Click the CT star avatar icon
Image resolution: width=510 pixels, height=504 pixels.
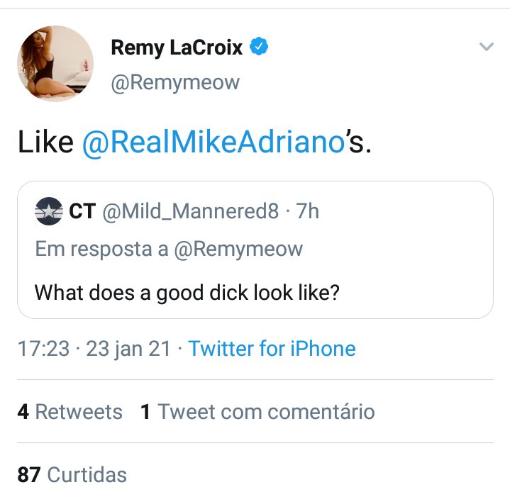click(x=48, y=211)
